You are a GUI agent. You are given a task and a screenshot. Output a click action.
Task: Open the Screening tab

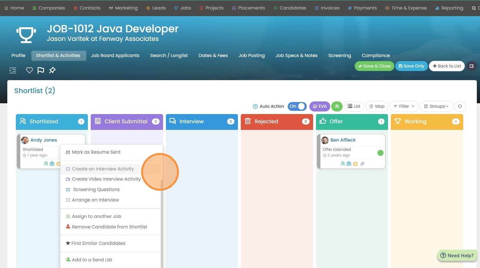click(x=340, y=55)
